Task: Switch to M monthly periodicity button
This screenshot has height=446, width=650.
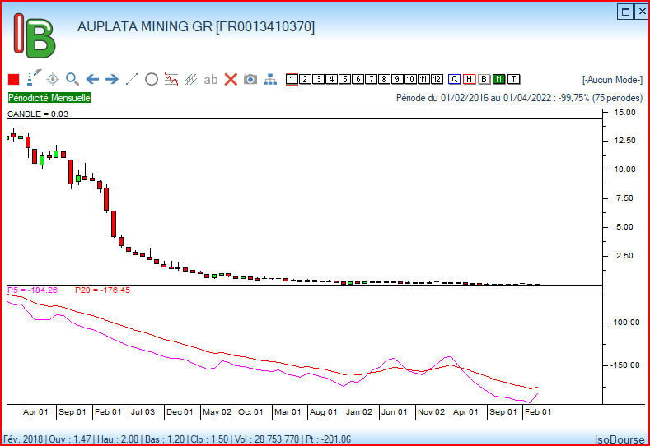Action: [498, 79]
